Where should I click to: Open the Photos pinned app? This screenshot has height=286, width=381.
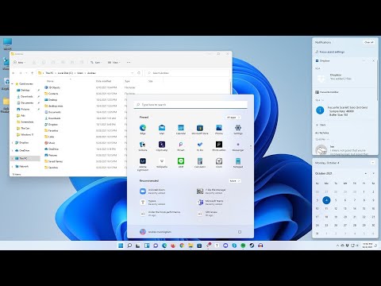(219, 129)
